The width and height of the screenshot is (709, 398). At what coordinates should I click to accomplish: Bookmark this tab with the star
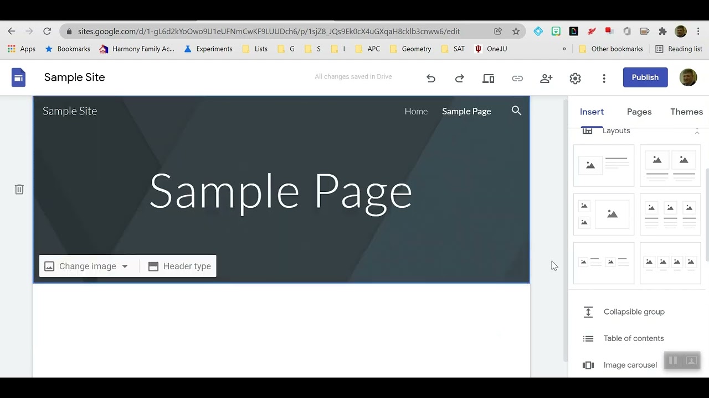click(516, 32)
